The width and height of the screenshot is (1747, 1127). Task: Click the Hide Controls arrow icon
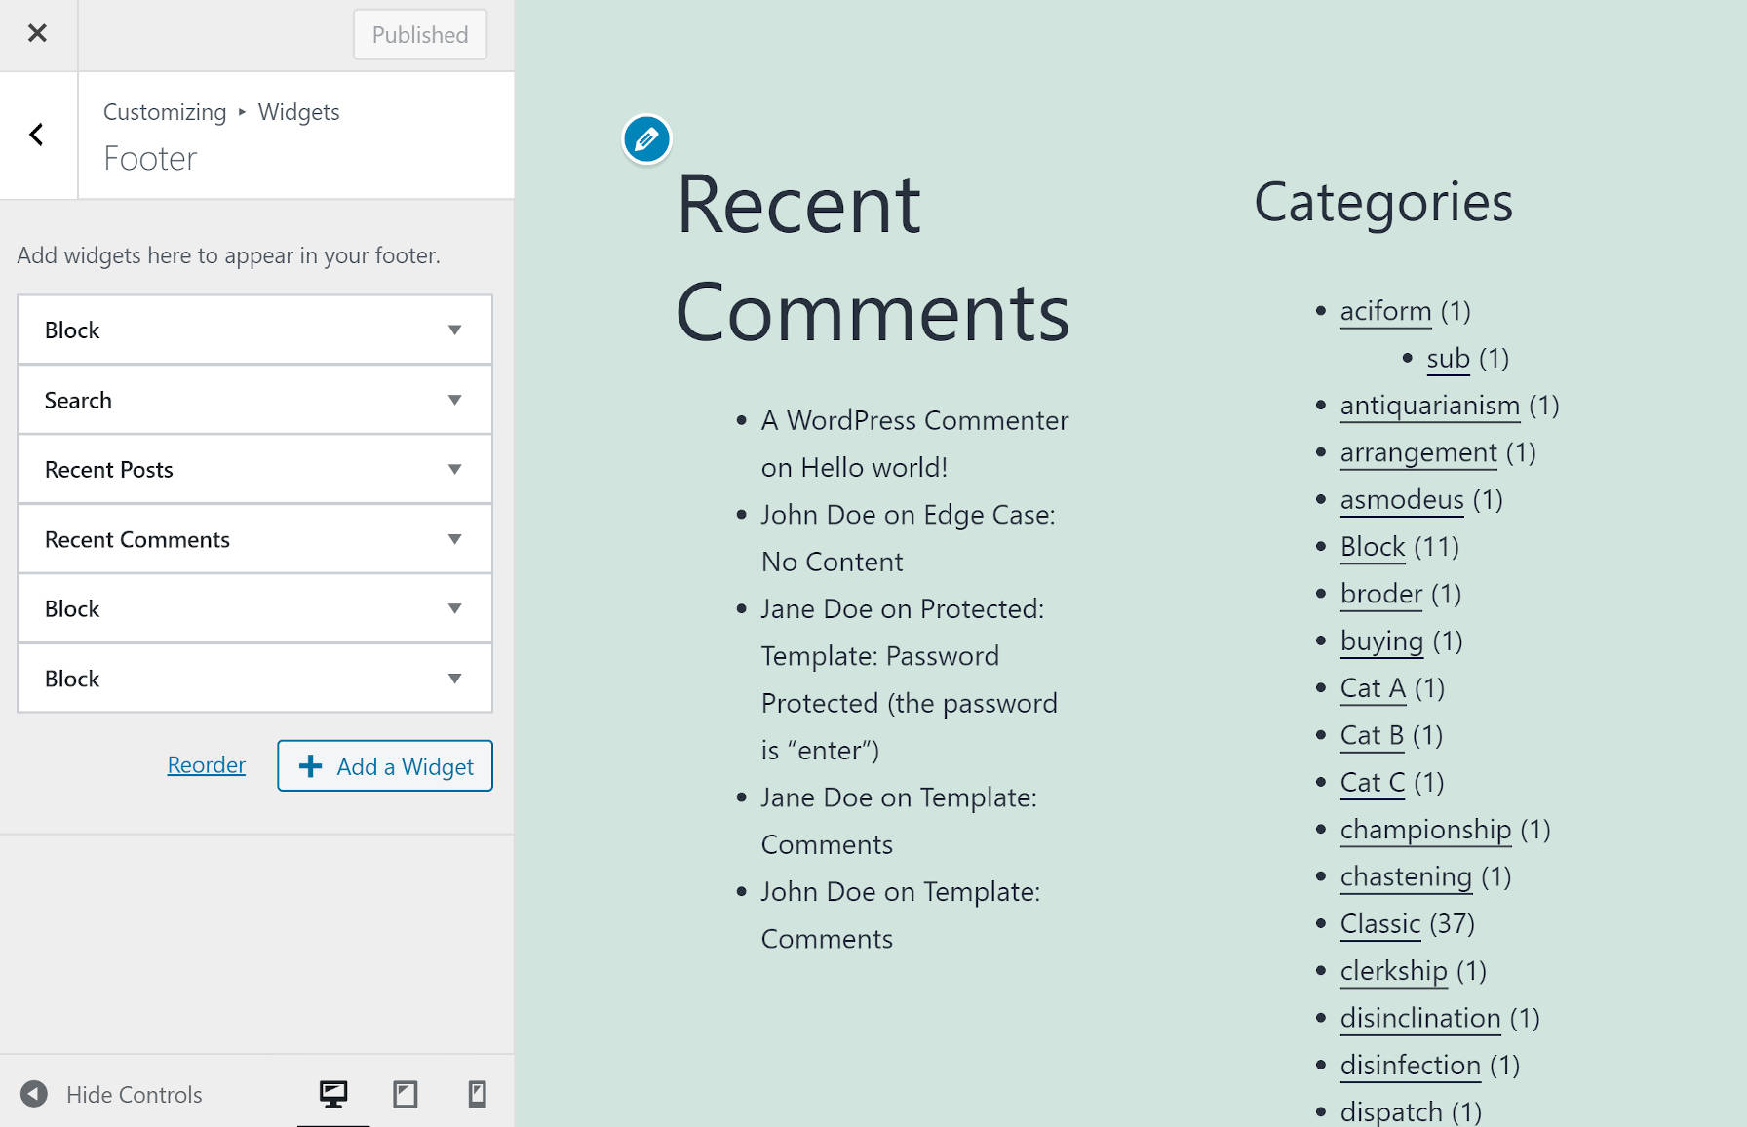(36, 1094)
